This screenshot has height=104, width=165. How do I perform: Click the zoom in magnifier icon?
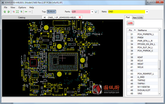21,12
